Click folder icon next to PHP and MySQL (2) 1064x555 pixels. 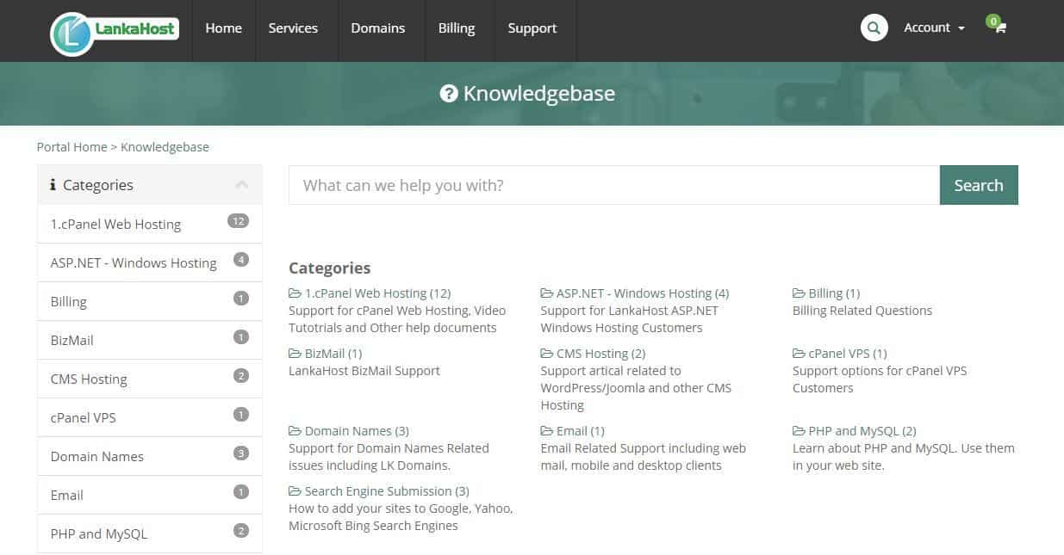799,431
